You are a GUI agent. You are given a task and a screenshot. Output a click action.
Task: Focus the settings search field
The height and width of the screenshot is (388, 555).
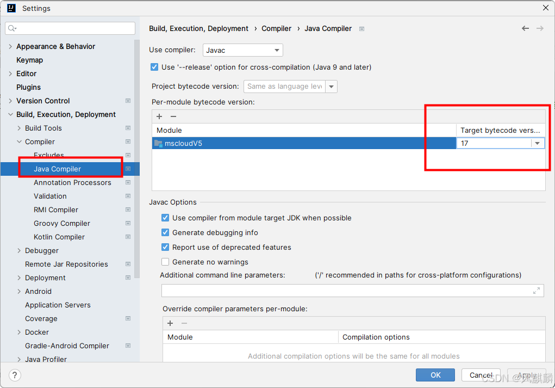click(70, 28)
